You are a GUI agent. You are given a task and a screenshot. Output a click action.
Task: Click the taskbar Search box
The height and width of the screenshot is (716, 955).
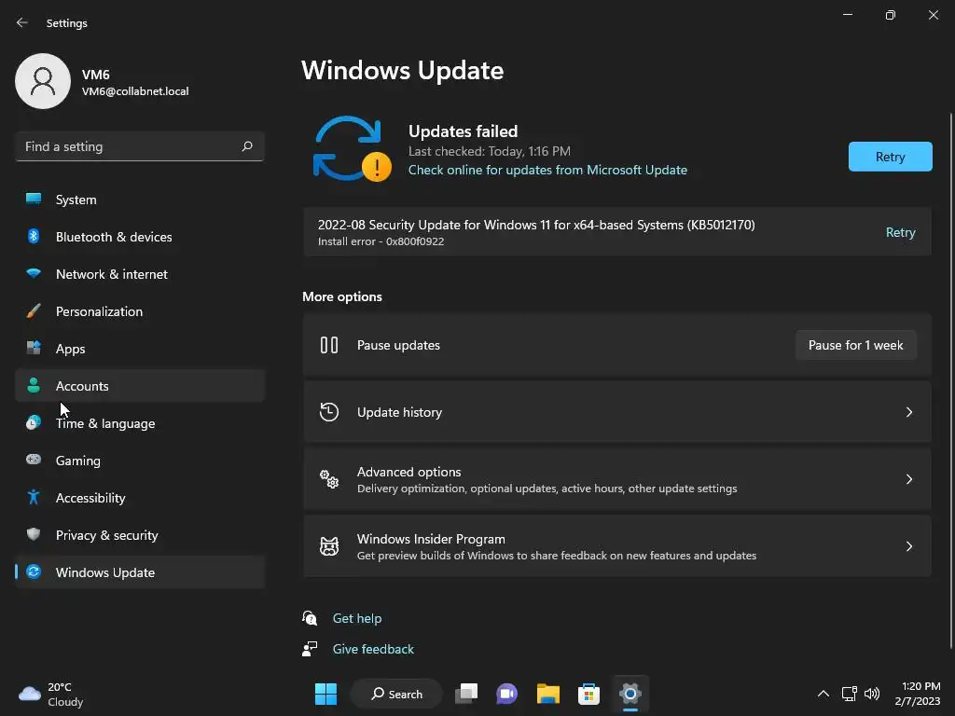point(396,694)
